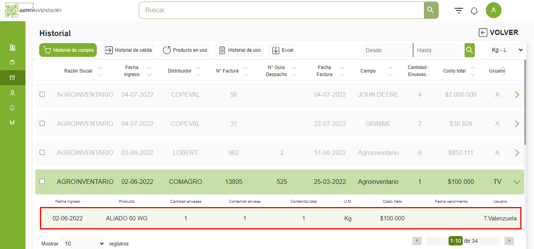The image size is (534, 249).
Task: Focus the Desde date input field
Action: 387,50
